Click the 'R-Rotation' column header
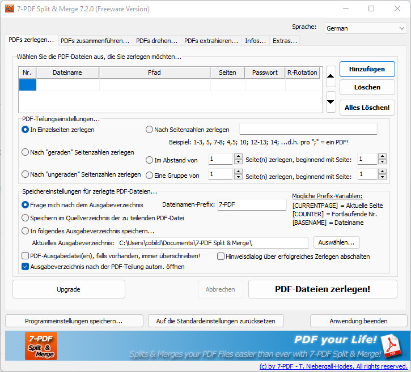This screenshot has width=411, height=372. (x=302, y=72)
